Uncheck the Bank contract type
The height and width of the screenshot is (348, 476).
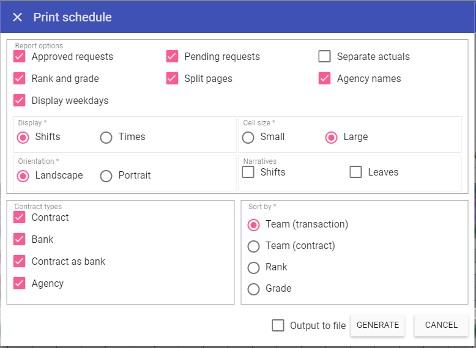(x=20, y=240)
